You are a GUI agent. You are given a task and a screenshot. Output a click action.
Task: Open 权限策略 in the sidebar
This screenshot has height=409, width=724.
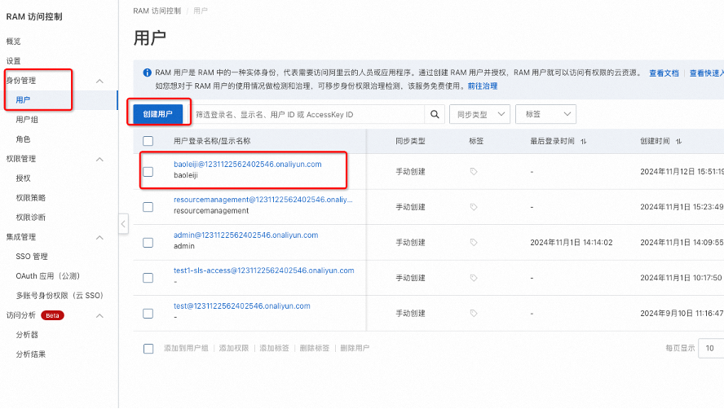click(x=30, y=198)
